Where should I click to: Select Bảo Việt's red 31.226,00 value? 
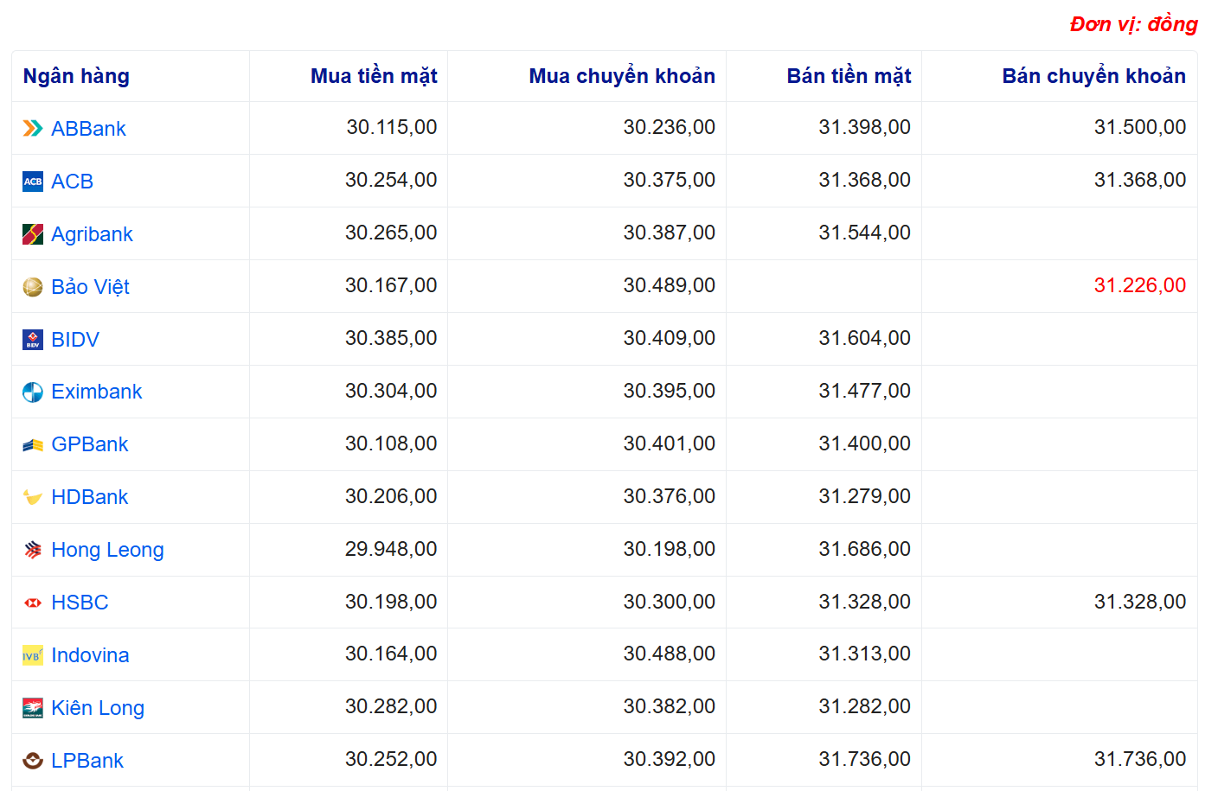(1139, 285)
